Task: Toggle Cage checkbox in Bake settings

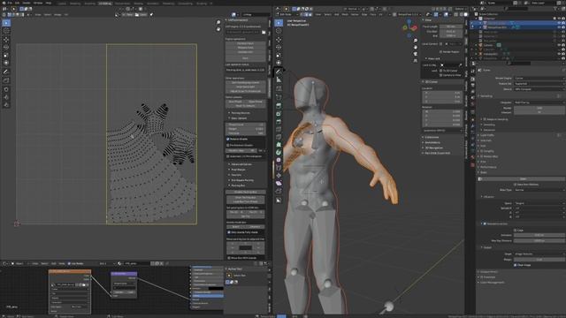Action: pyautogui.click(x=515, y=230)
